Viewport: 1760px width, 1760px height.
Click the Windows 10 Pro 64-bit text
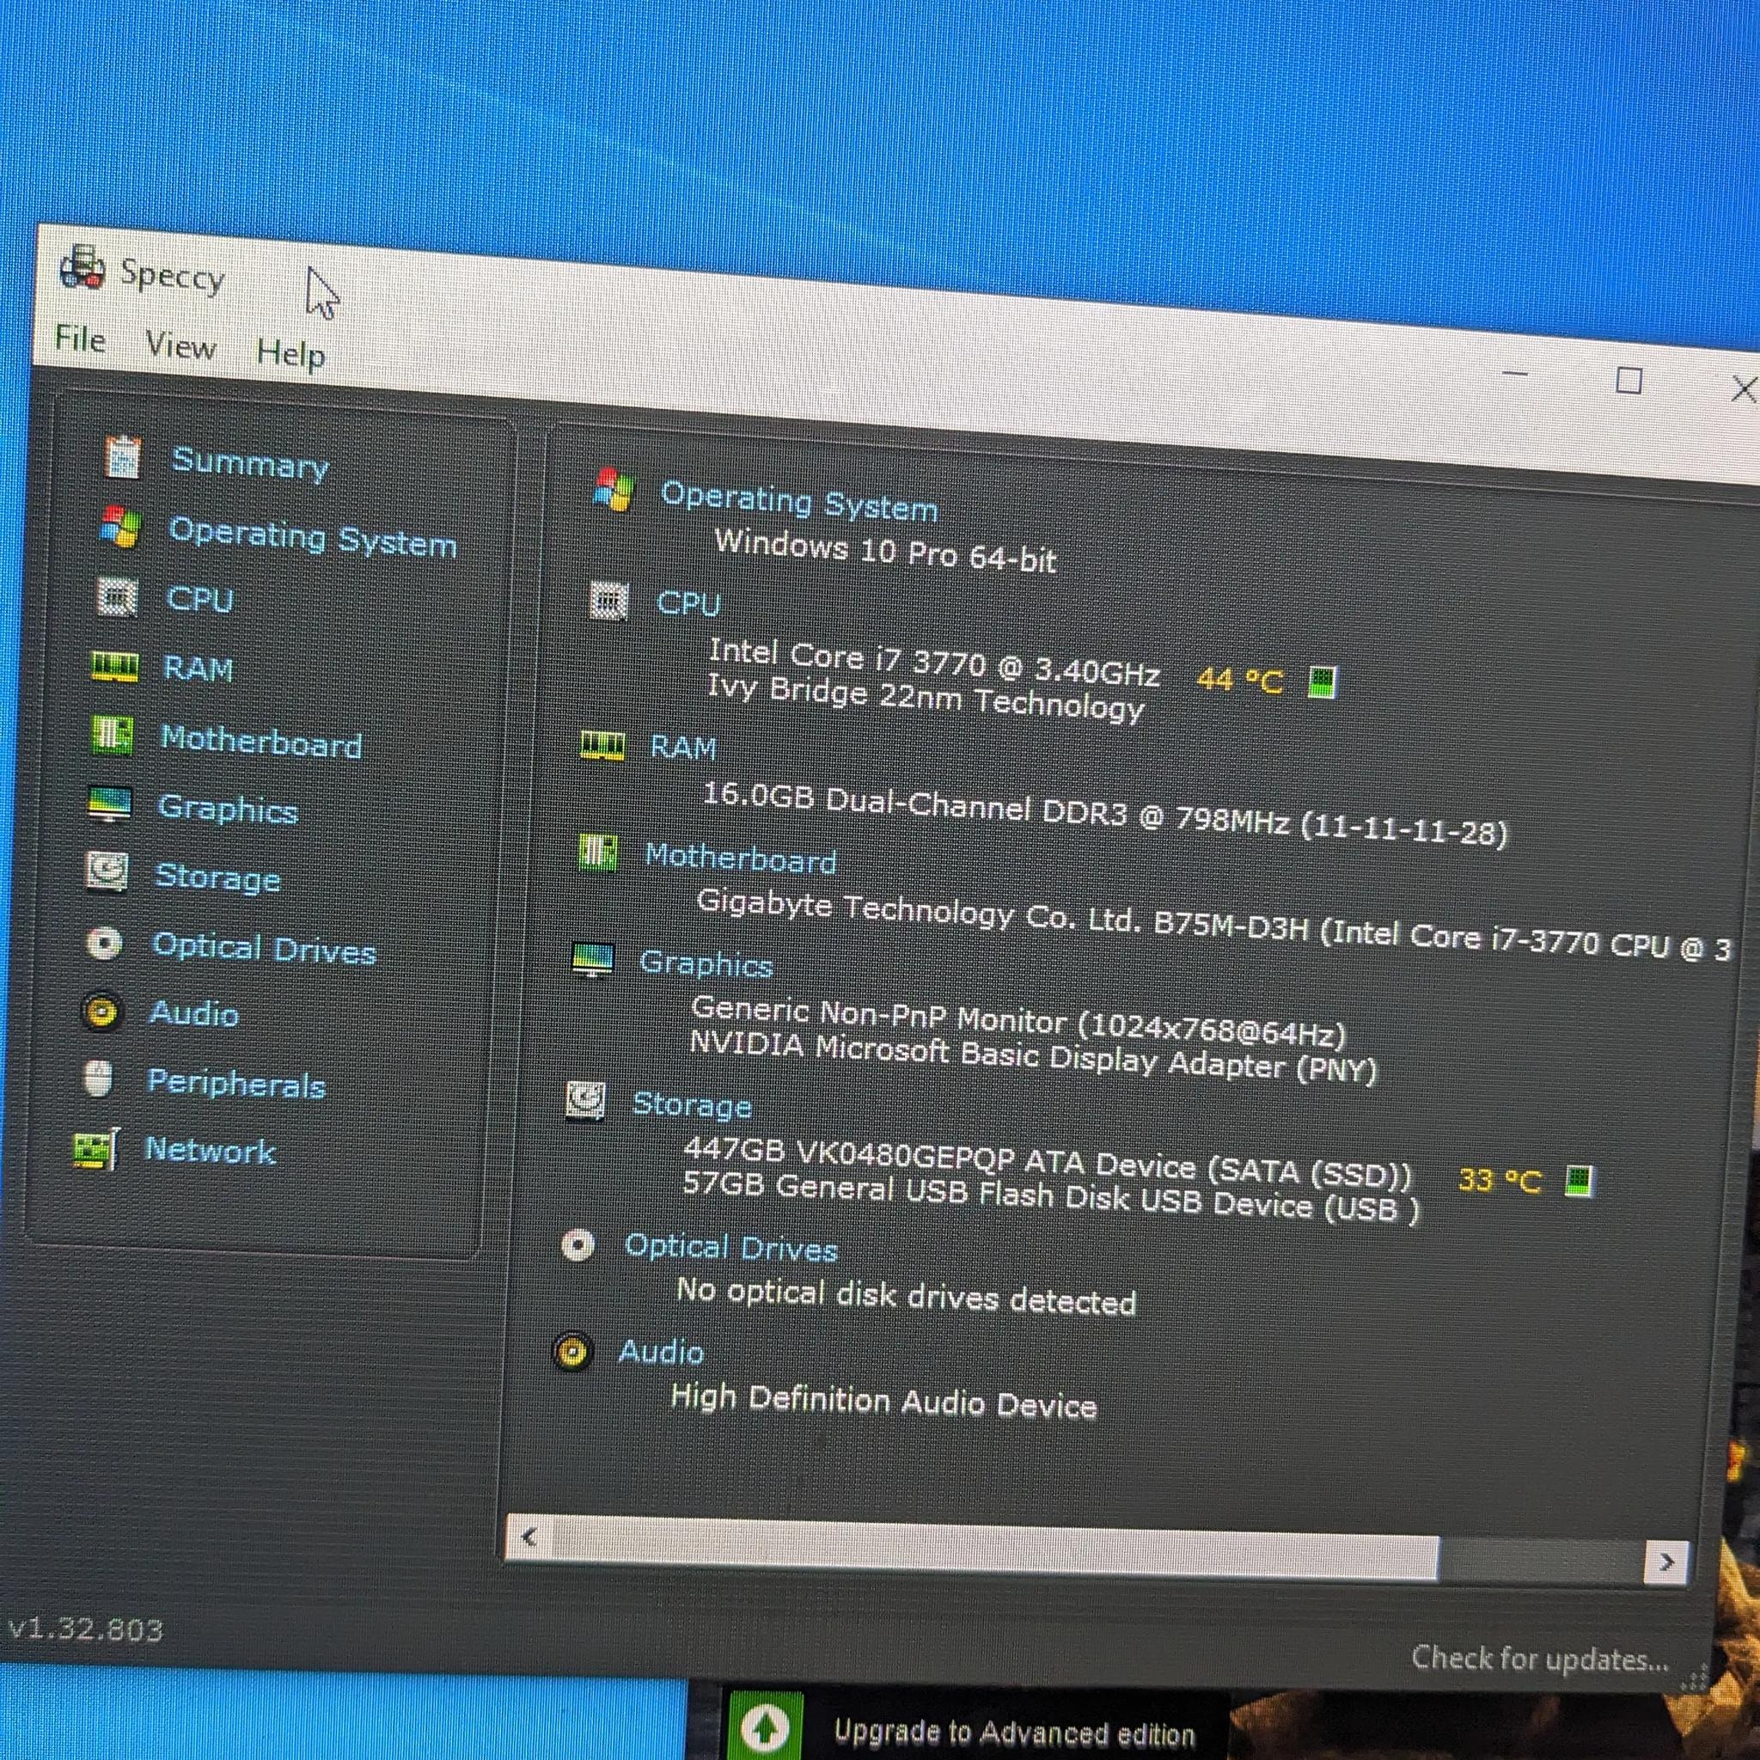(885, 550)
